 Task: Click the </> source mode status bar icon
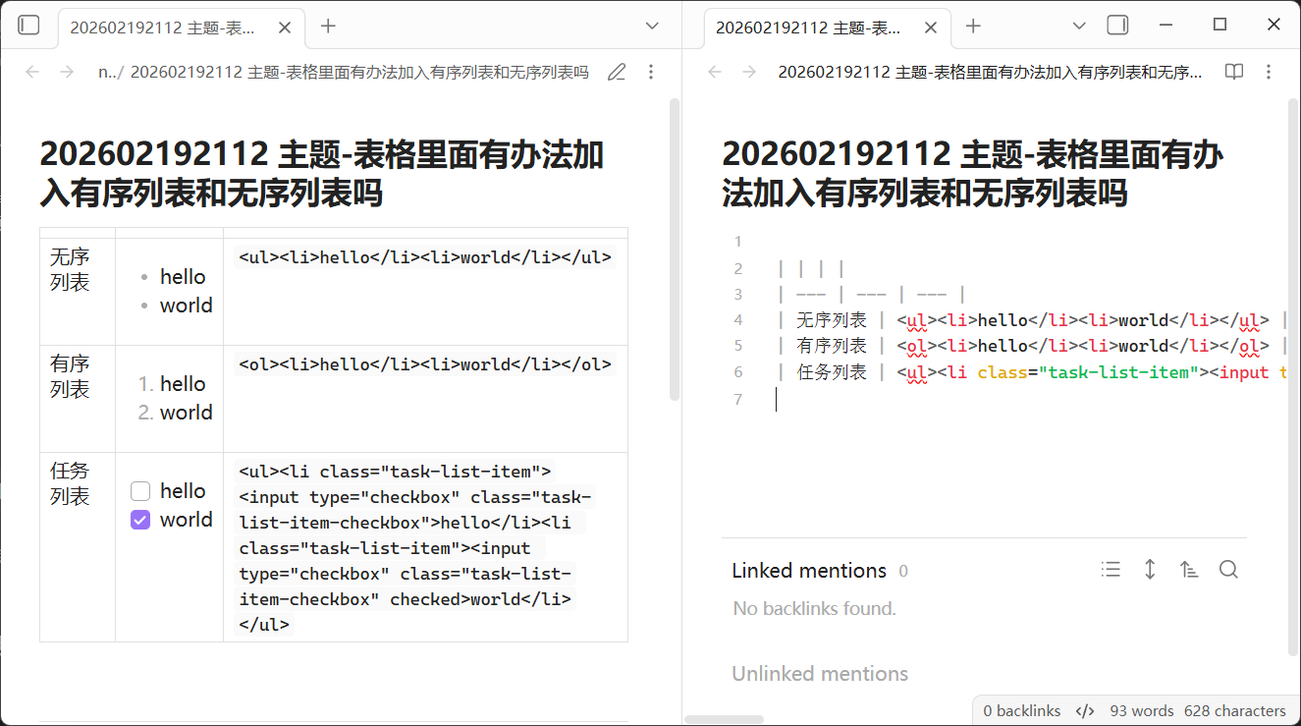pos(1085,710)
